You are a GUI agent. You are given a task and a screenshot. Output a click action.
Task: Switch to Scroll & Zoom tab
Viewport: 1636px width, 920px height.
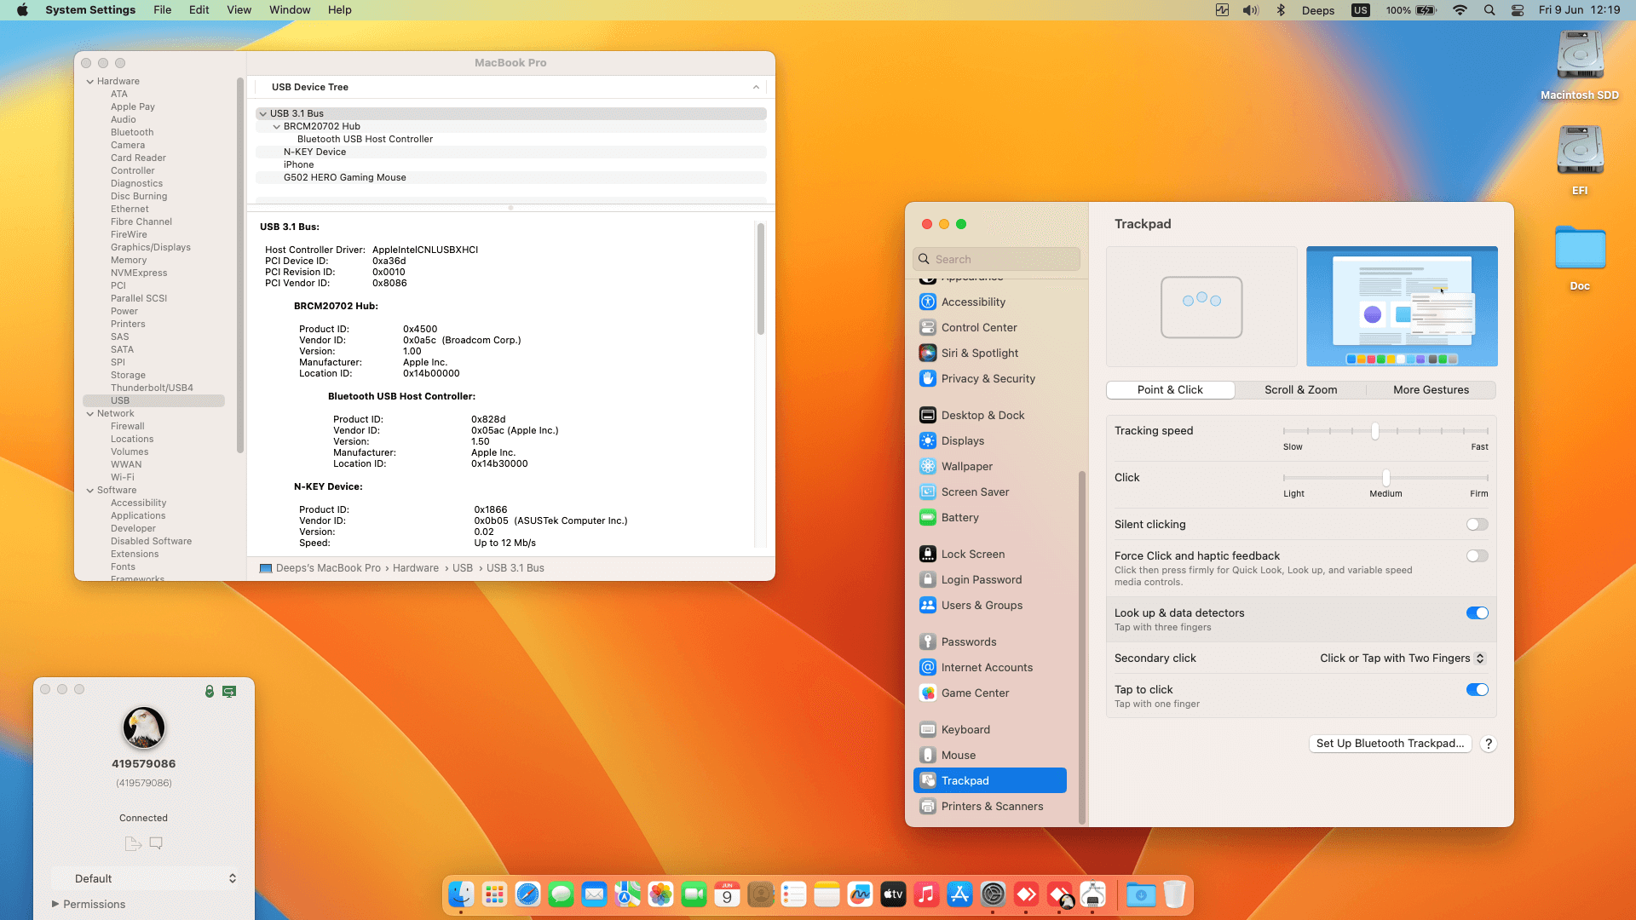click(1300, 389)
